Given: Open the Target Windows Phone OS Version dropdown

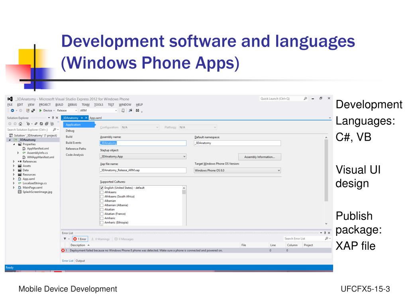Looking at the screenshot, I should [237, 171].
